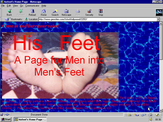Click the Windows Start button
This screenshot has width=163, height=122.
(x=6, y=119)
